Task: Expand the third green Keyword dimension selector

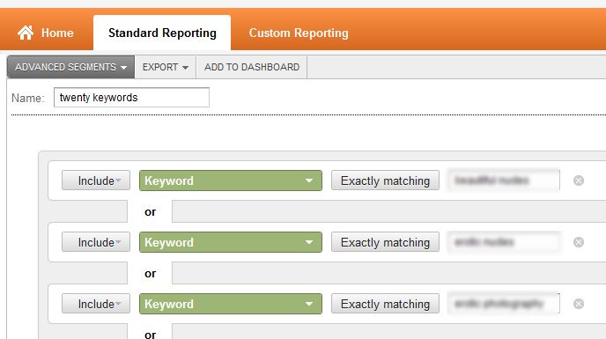Action: coord(231,304)
